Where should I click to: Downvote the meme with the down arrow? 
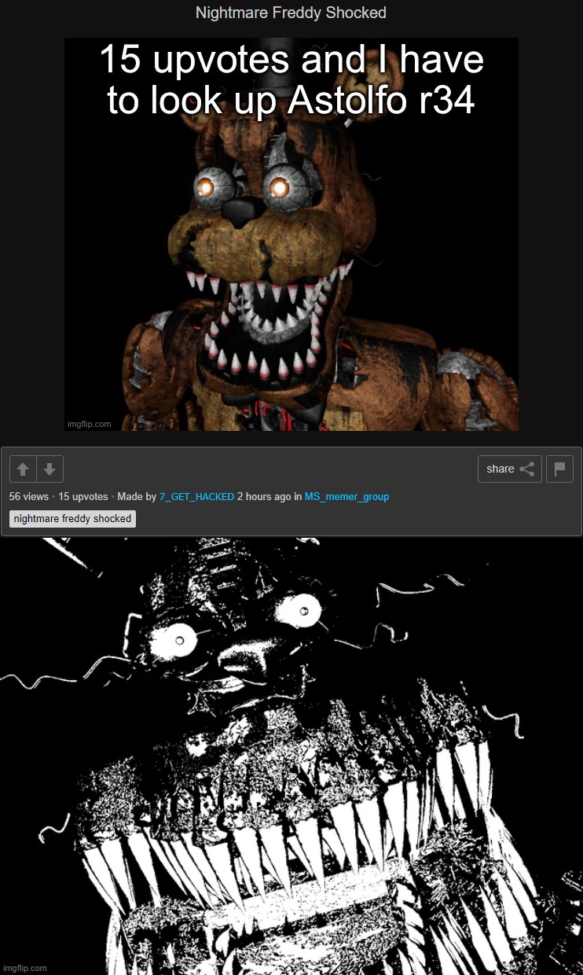(x=49, y=469)
